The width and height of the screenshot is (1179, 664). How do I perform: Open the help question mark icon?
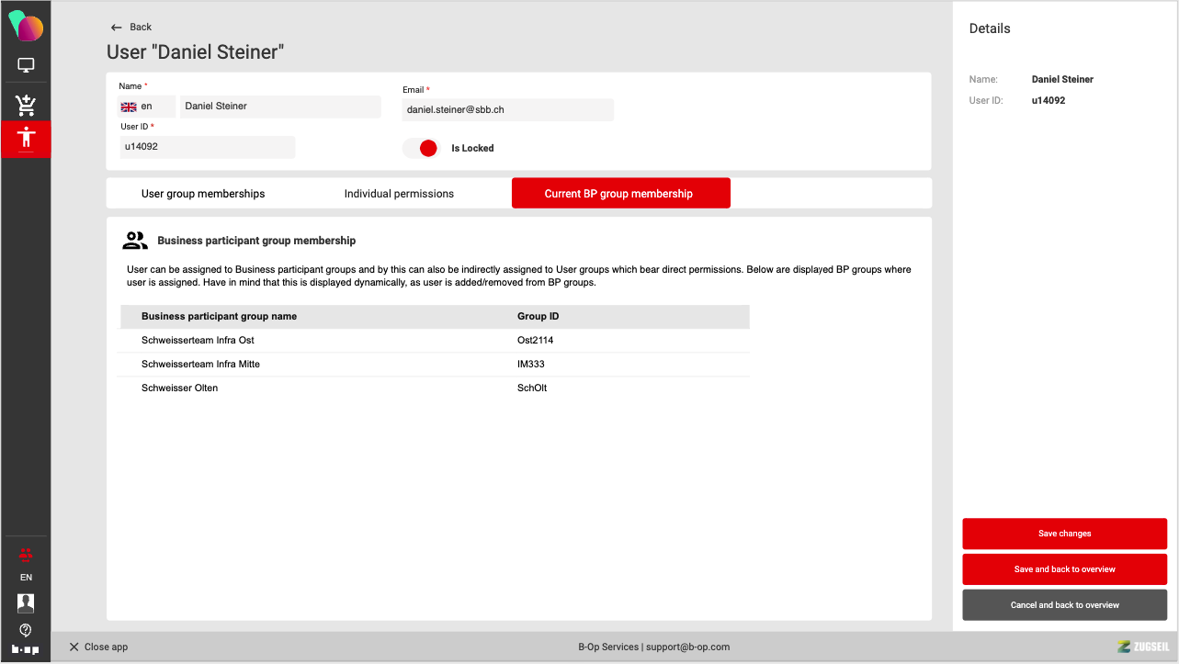26,630
